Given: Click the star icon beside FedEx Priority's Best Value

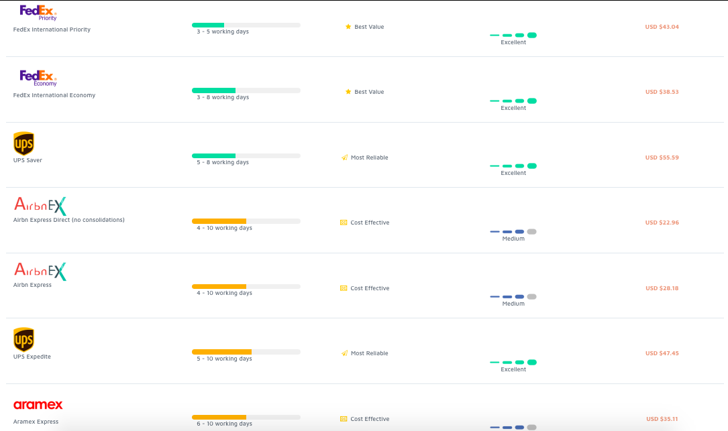Looking at the screenshot, I should (x=348, y=27).
